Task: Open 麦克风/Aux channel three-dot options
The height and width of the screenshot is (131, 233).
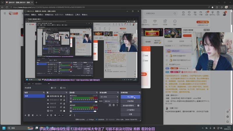Action: click(71, 98)
